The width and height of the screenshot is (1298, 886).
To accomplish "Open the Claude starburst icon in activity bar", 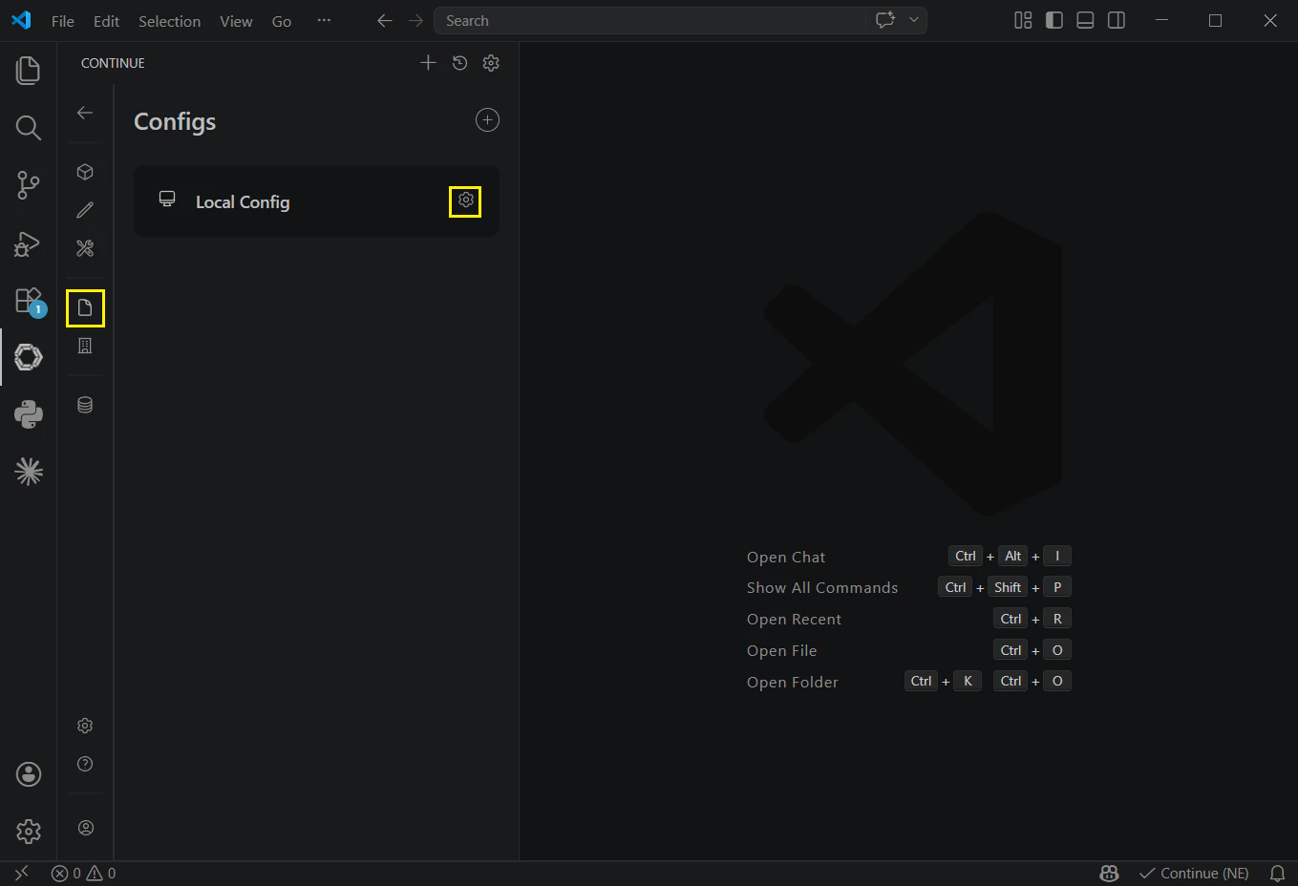I will point(28,472).
